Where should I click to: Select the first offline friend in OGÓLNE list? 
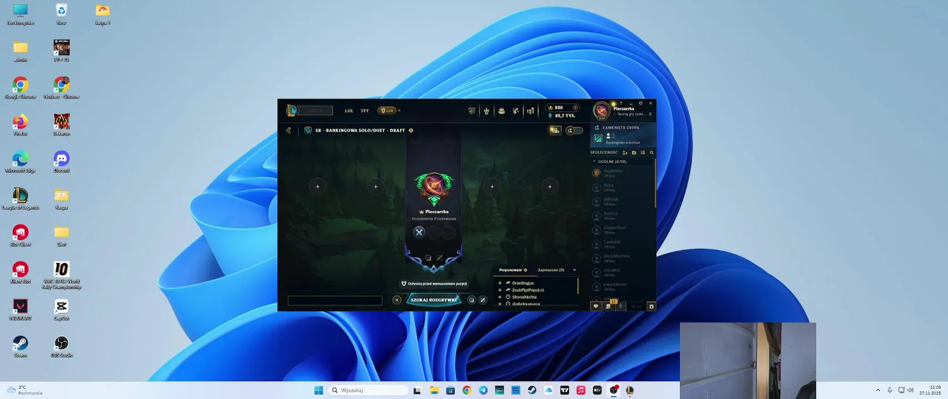click(x=622, y=173)
